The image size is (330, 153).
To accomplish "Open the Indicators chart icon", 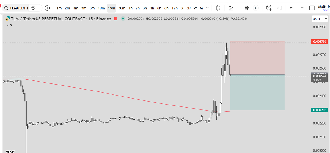I will 231,8.
